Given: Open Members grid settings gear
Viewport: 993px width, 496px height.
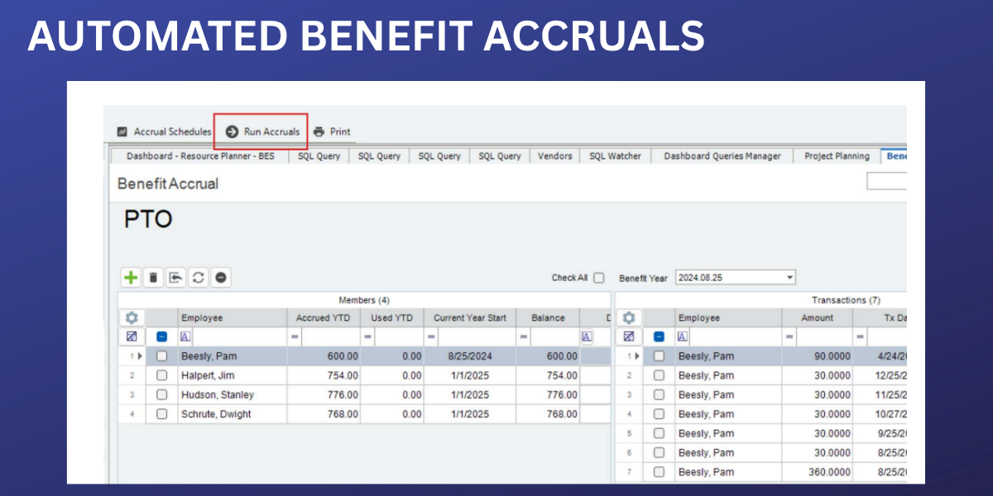Looking at the screenshot, I should point(132,317).
